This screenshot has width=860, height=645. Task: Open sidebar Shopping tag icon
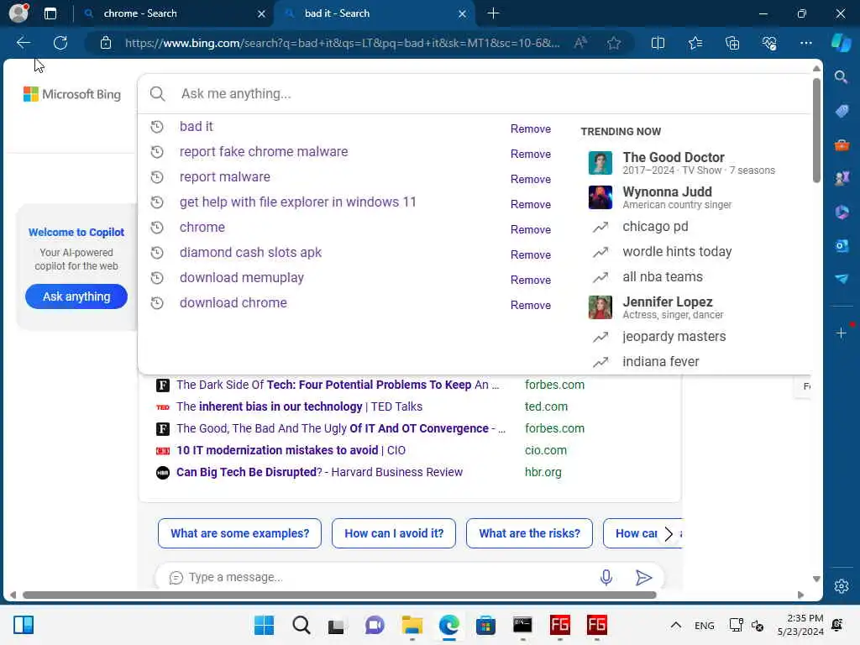[x=842, y=111]
